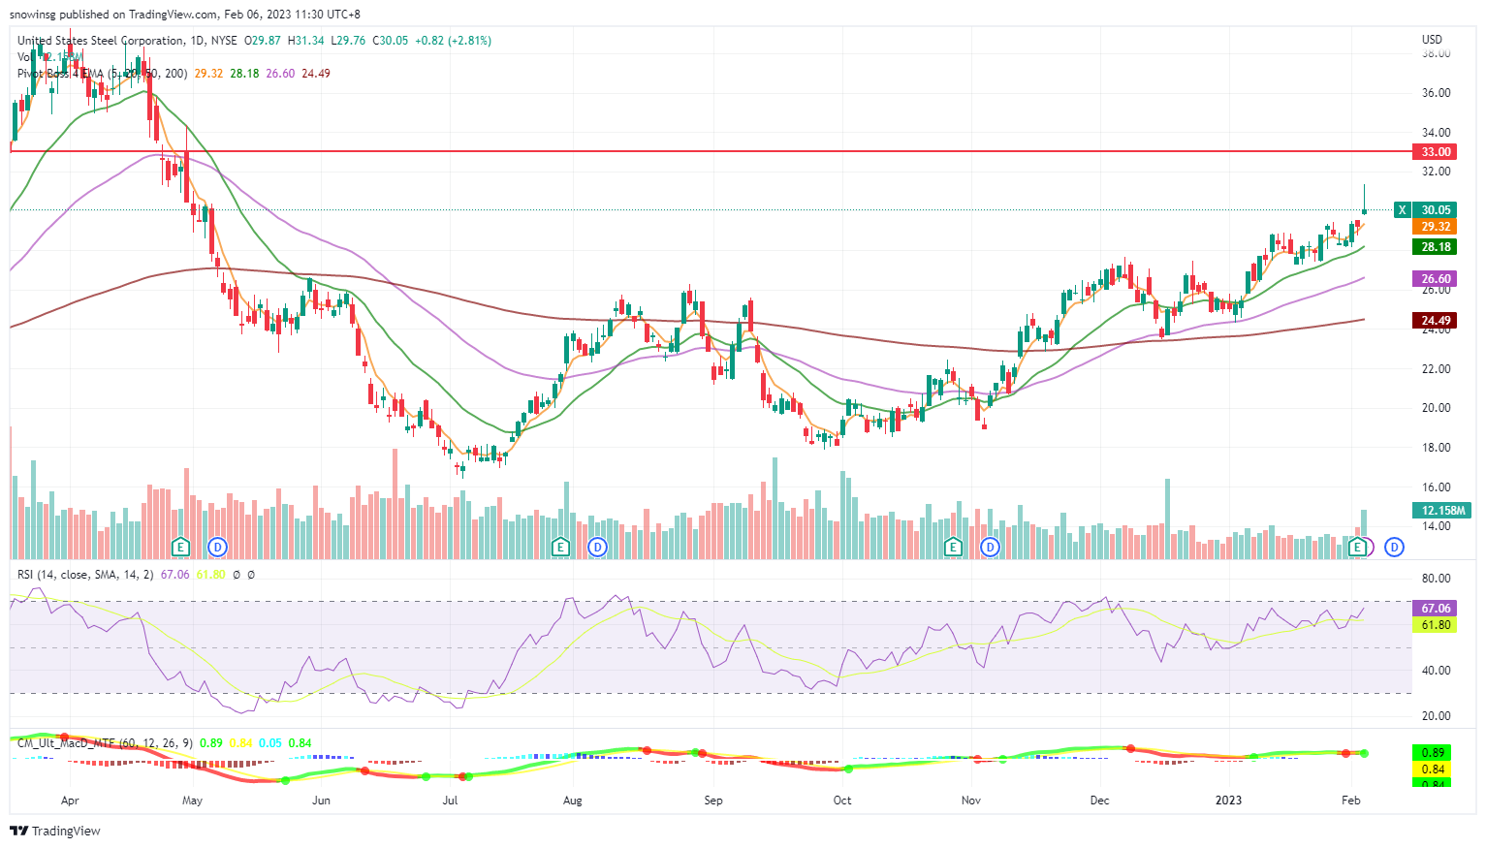Select the early-November dividend D marker
The height and width of the screenshot is (848, 1486).
[x=990, y=548]
